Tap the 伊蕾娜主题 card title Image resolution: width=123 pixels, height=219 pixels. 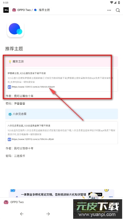coord(27,73)
